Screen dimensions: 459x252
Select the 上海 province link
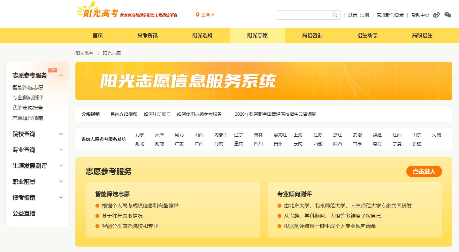coord(298,135)
